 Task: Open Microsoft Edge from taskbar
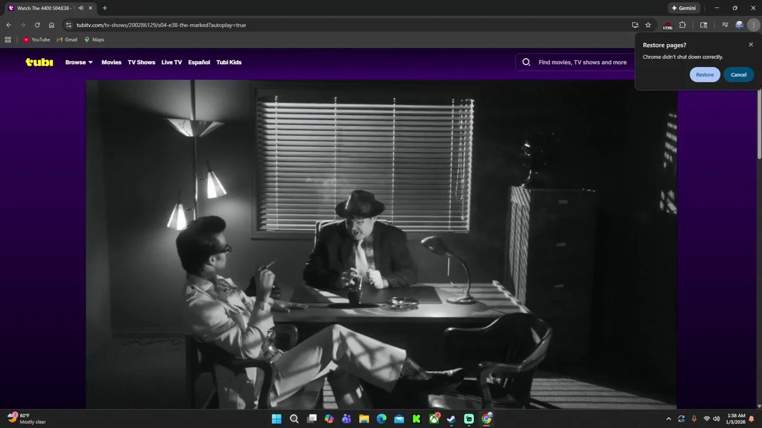(x=382, y=418)
